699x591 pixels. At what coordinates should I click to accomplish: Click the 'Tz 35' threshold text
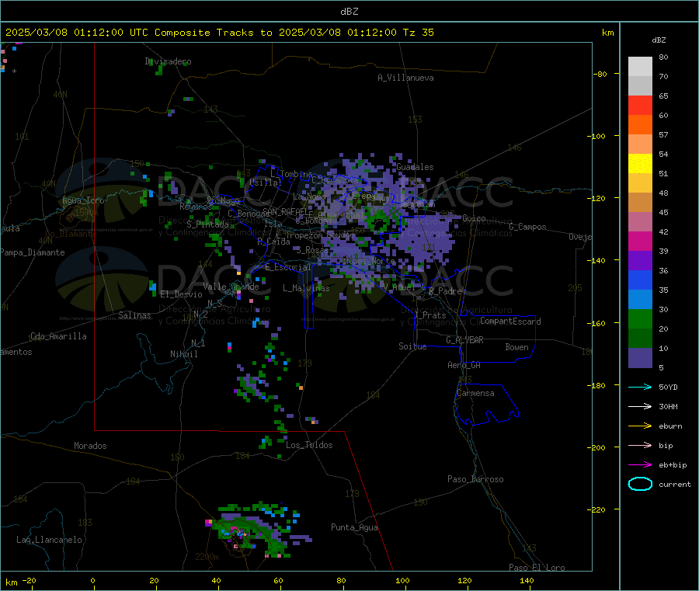(x=418, y=33)
